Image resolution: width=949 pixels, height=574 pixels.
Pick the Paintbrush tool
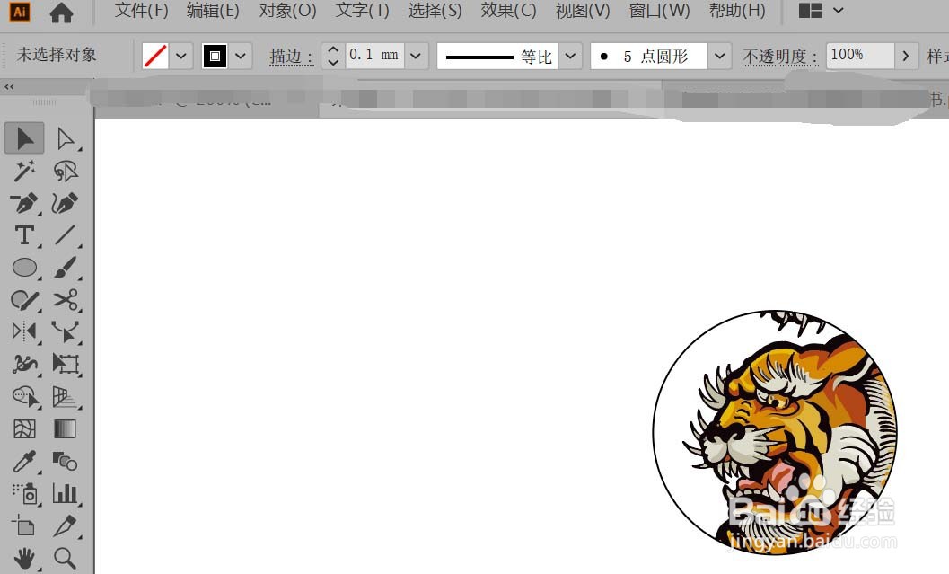[x=65, y=267]
